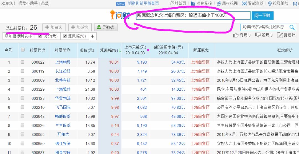Click price change value 5.16
299x154 pixels.
pos(115,126)
